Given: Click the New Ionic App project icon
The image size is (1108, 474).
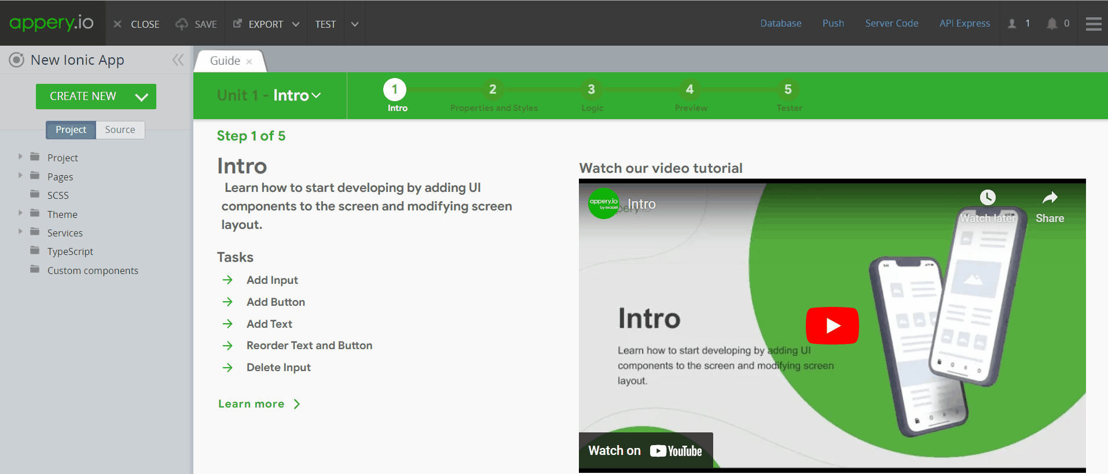Looking at the screenshot, I should (x=16, y=60).
